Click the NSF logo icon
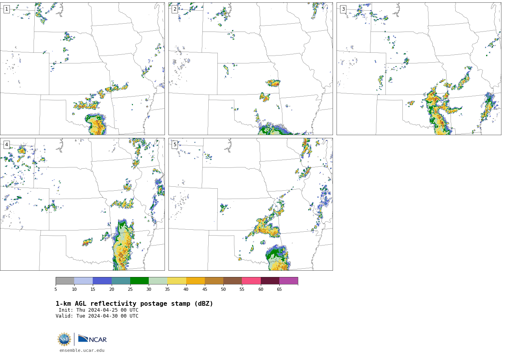This screenshot has width=505, height=355. click(x=64, y=339)
